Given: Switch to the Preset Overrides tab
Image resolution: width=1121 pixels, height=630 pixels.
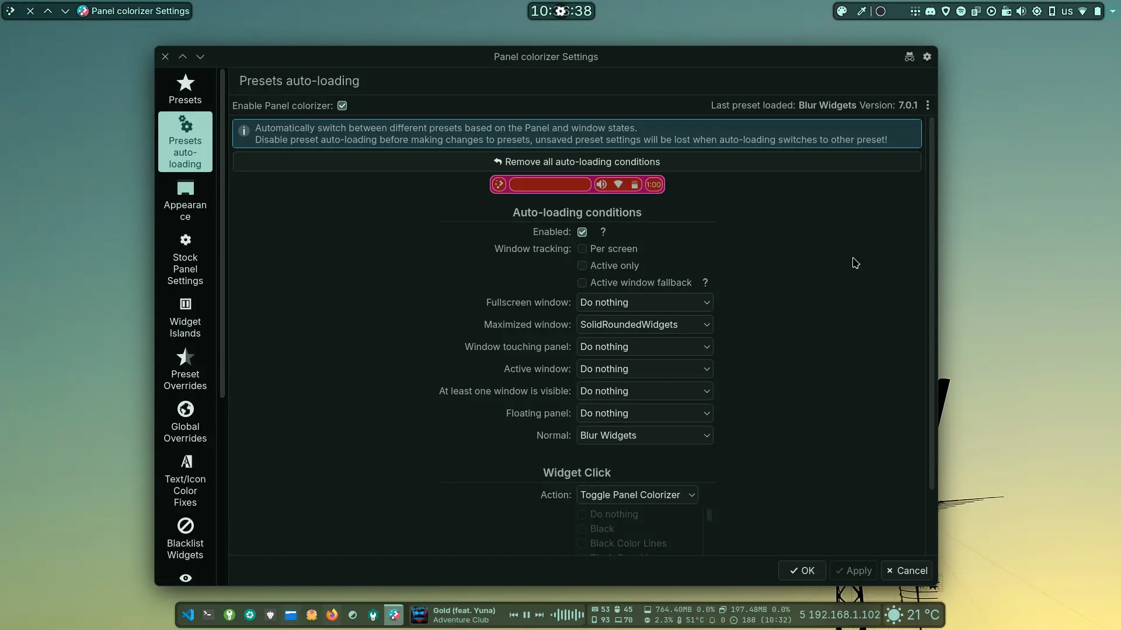Looking at the screenshot, I should coord(185,369).
